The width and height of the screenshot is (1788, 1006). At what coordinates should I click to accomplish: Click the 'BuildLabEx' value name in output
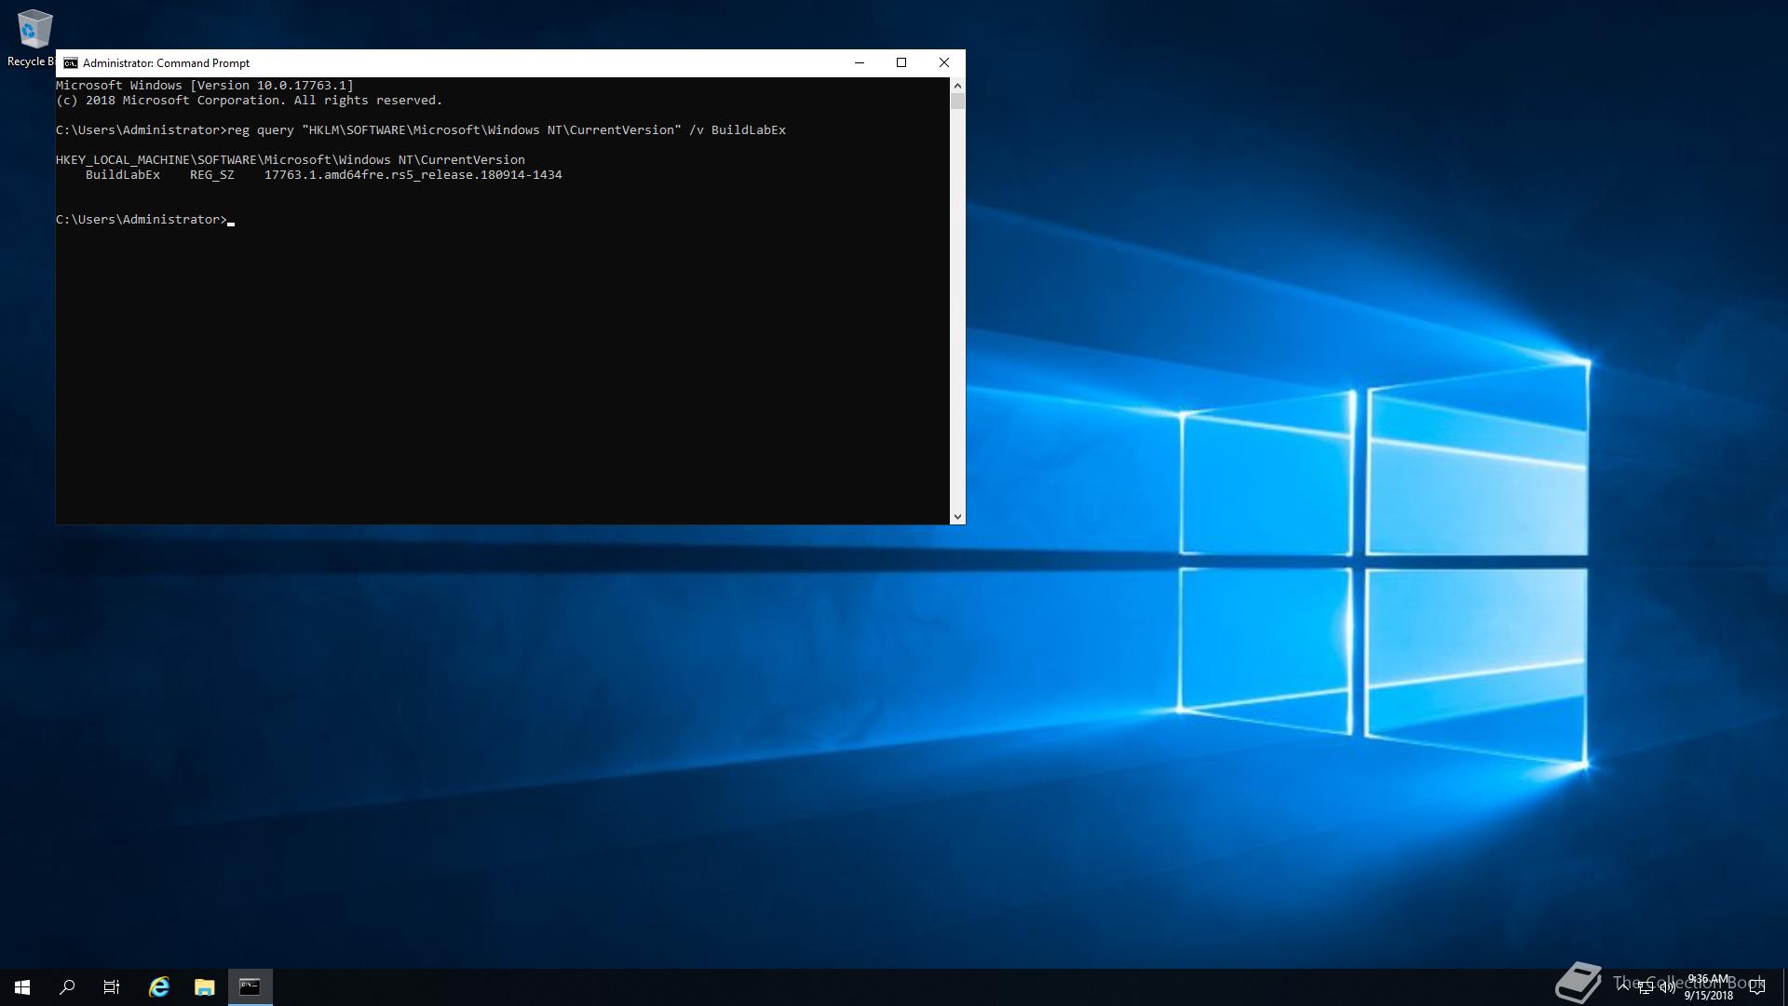point(123,175)
